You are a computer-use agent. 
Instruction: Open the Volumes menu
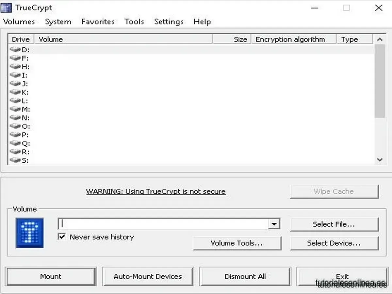pyautogui.click(x=19, y=22)
